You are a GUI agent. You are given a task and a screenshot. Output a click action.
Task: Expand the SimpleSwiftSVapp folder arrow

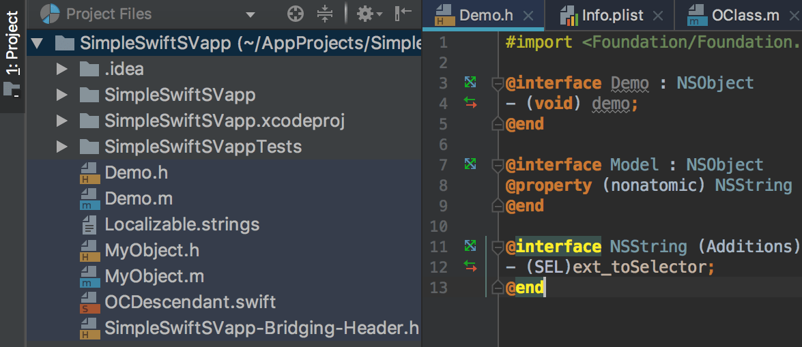tap(62, 95)
